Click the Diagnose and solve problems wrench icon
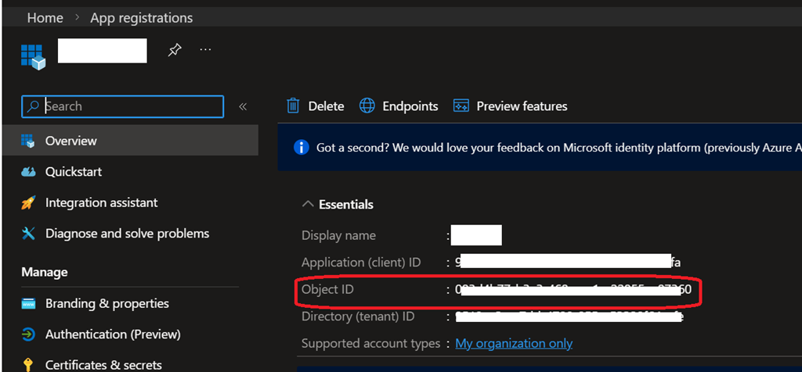This screenshot has width=802, height=372. 28,233
